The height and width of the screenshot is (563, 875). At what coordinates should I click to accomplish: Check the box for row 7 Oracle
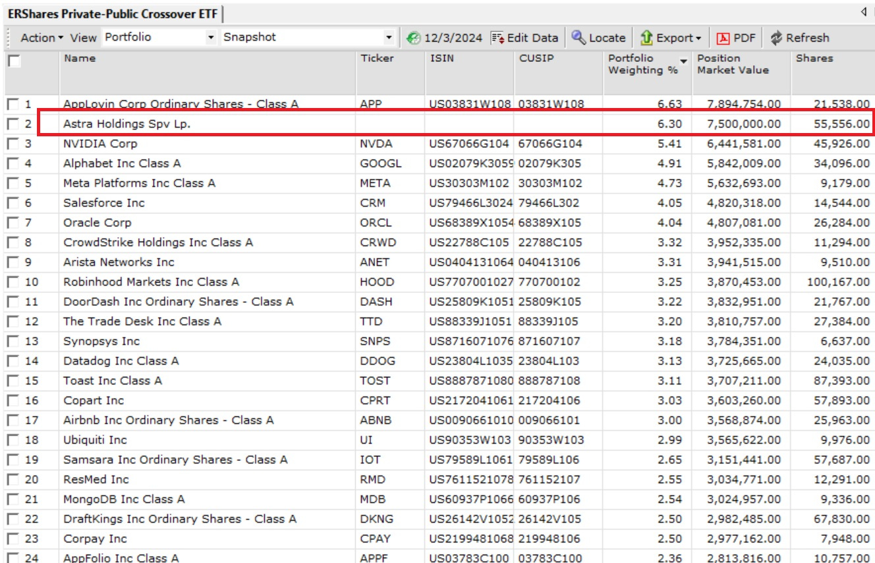[x=13, y=223]
